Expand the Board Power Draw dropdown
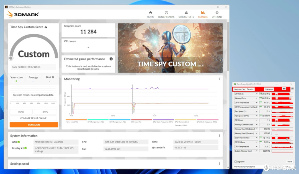The height and width of the screenshot is (174, 299). point(257,138)
